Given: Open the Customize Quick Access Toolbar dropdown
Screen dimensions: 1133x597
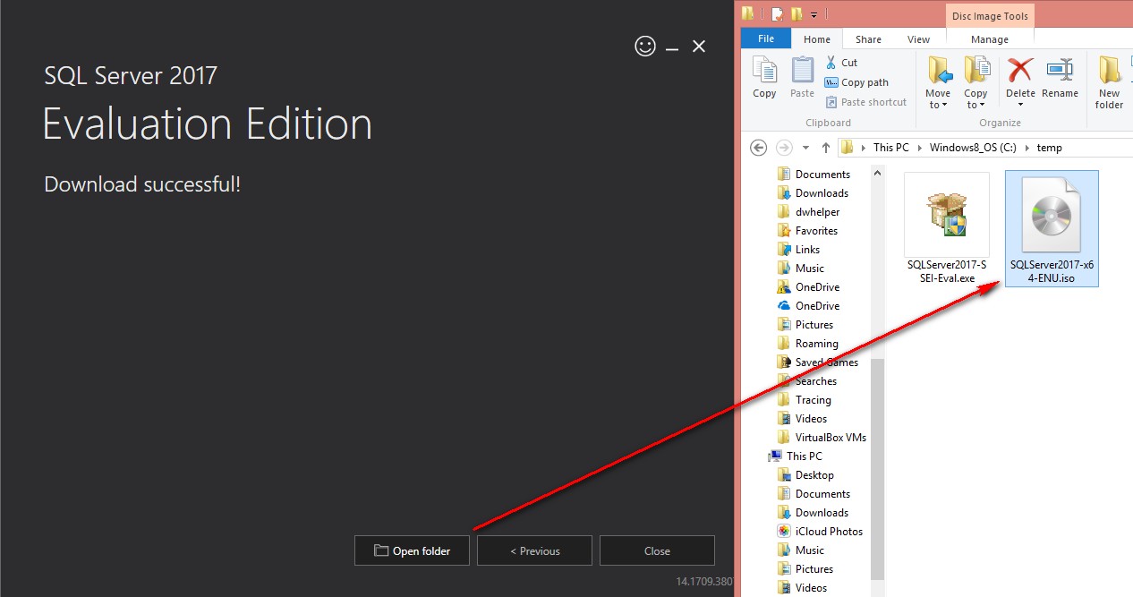Looking at the screenshot, I should (814, 14).
